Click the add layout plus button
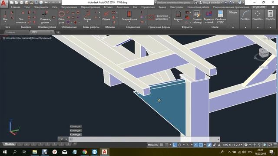The image size is (278, 156). pos(75,144)
